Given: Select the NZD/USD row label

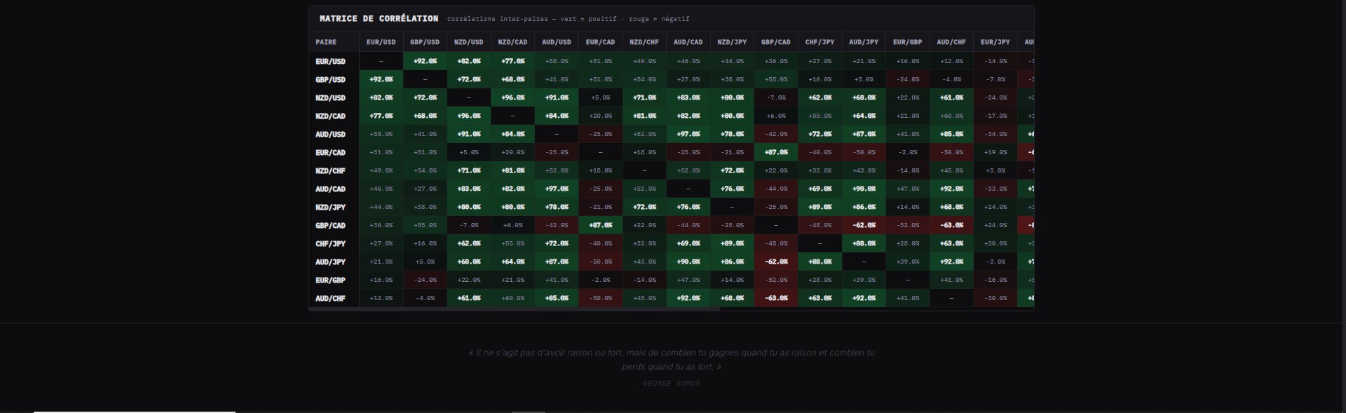Looking at the screenshot, I should click(330, 98).
